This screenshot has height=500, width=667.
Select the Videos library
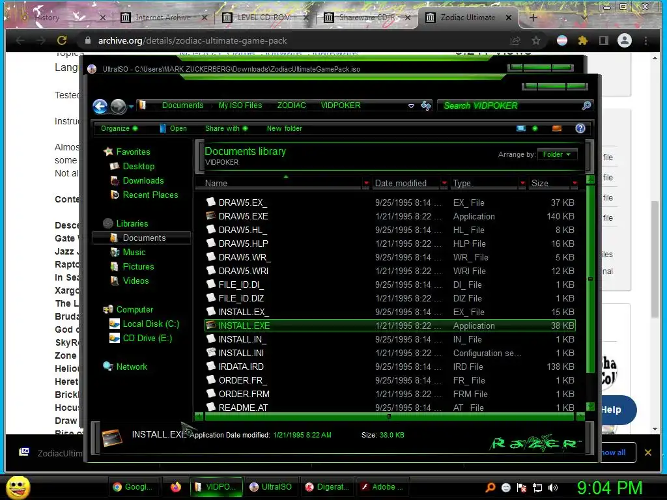(130, 281)
